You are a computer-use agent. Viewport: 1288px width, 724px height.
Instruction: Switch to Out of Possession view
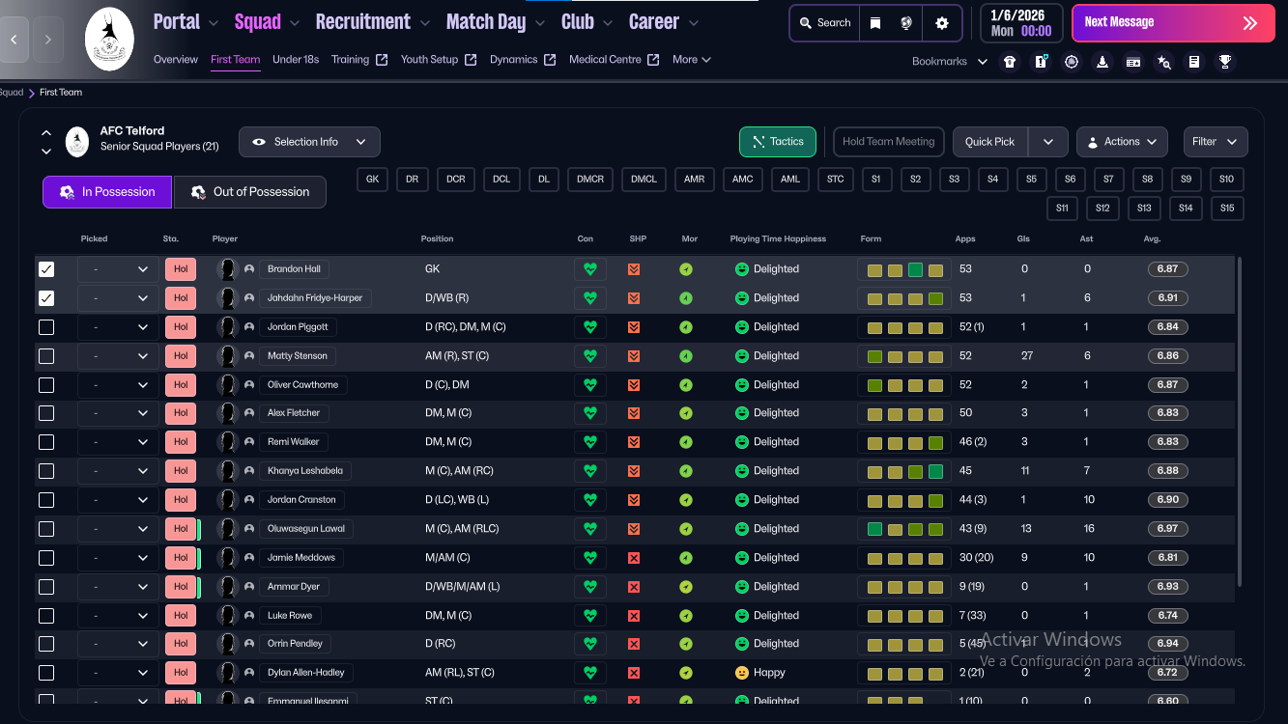pos(249,192)
